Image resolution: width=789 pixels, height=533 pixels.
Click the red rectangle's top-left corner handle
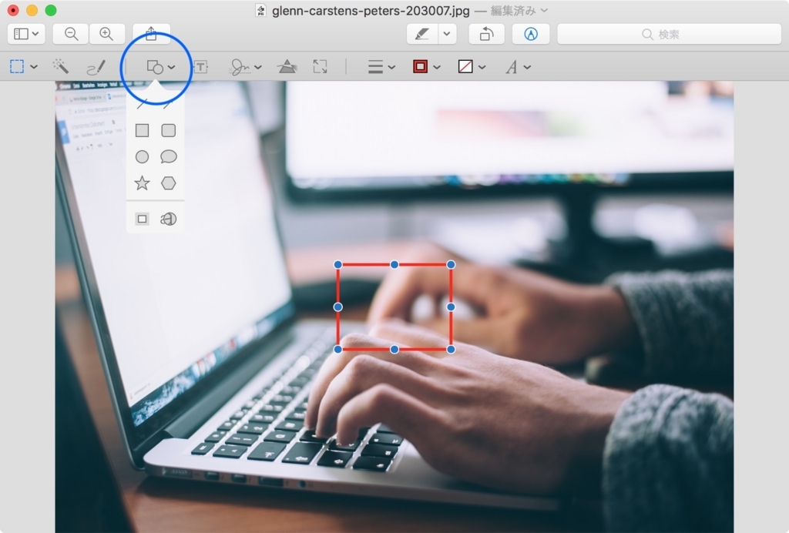tap(338, 264)
